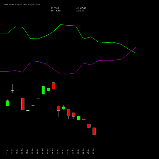Select the red candlestick for 19 May

click(x=69, y=113)
